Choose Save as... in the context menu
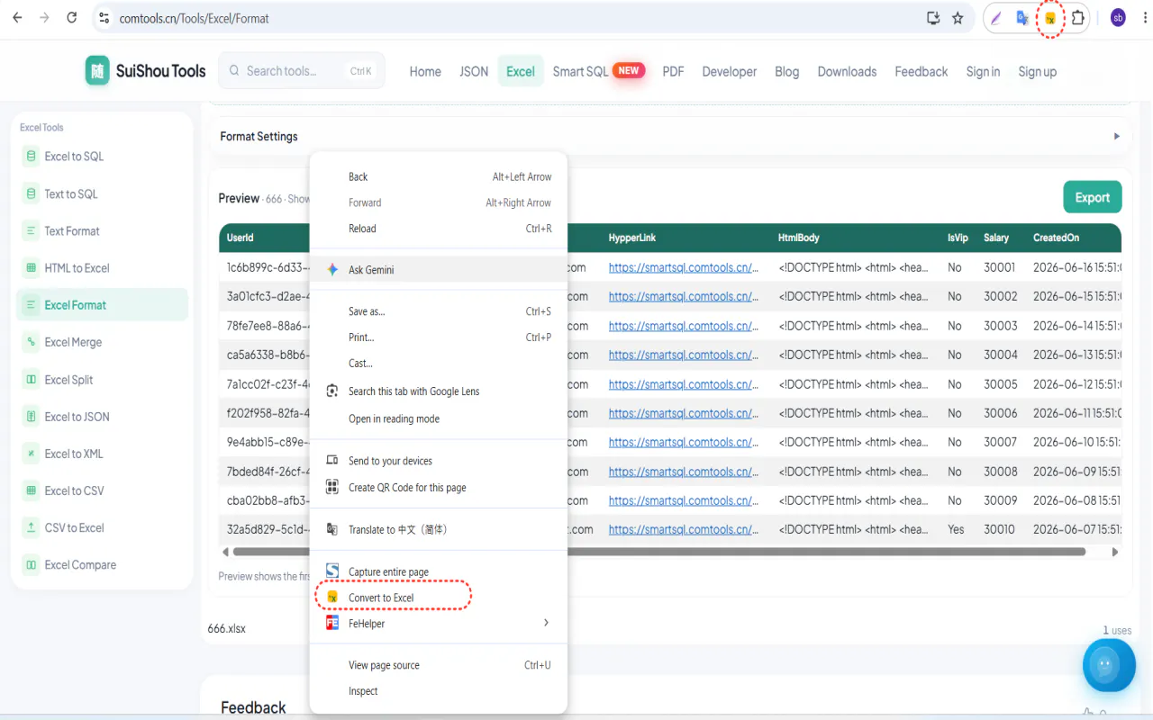Viewport: 1153px width, 720px height. (x=439, y=311)
